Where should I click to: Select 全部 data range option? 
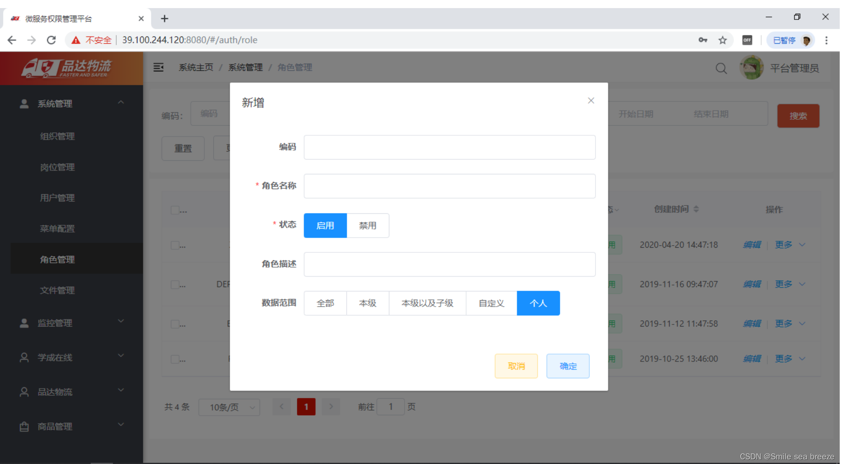pos(325,303)
